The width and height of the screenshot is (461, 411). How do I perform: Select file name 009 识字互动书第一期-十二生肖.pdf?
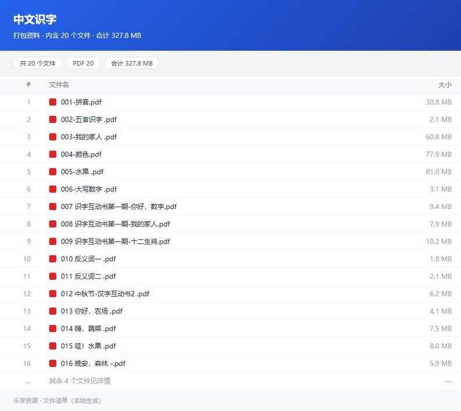116,241
